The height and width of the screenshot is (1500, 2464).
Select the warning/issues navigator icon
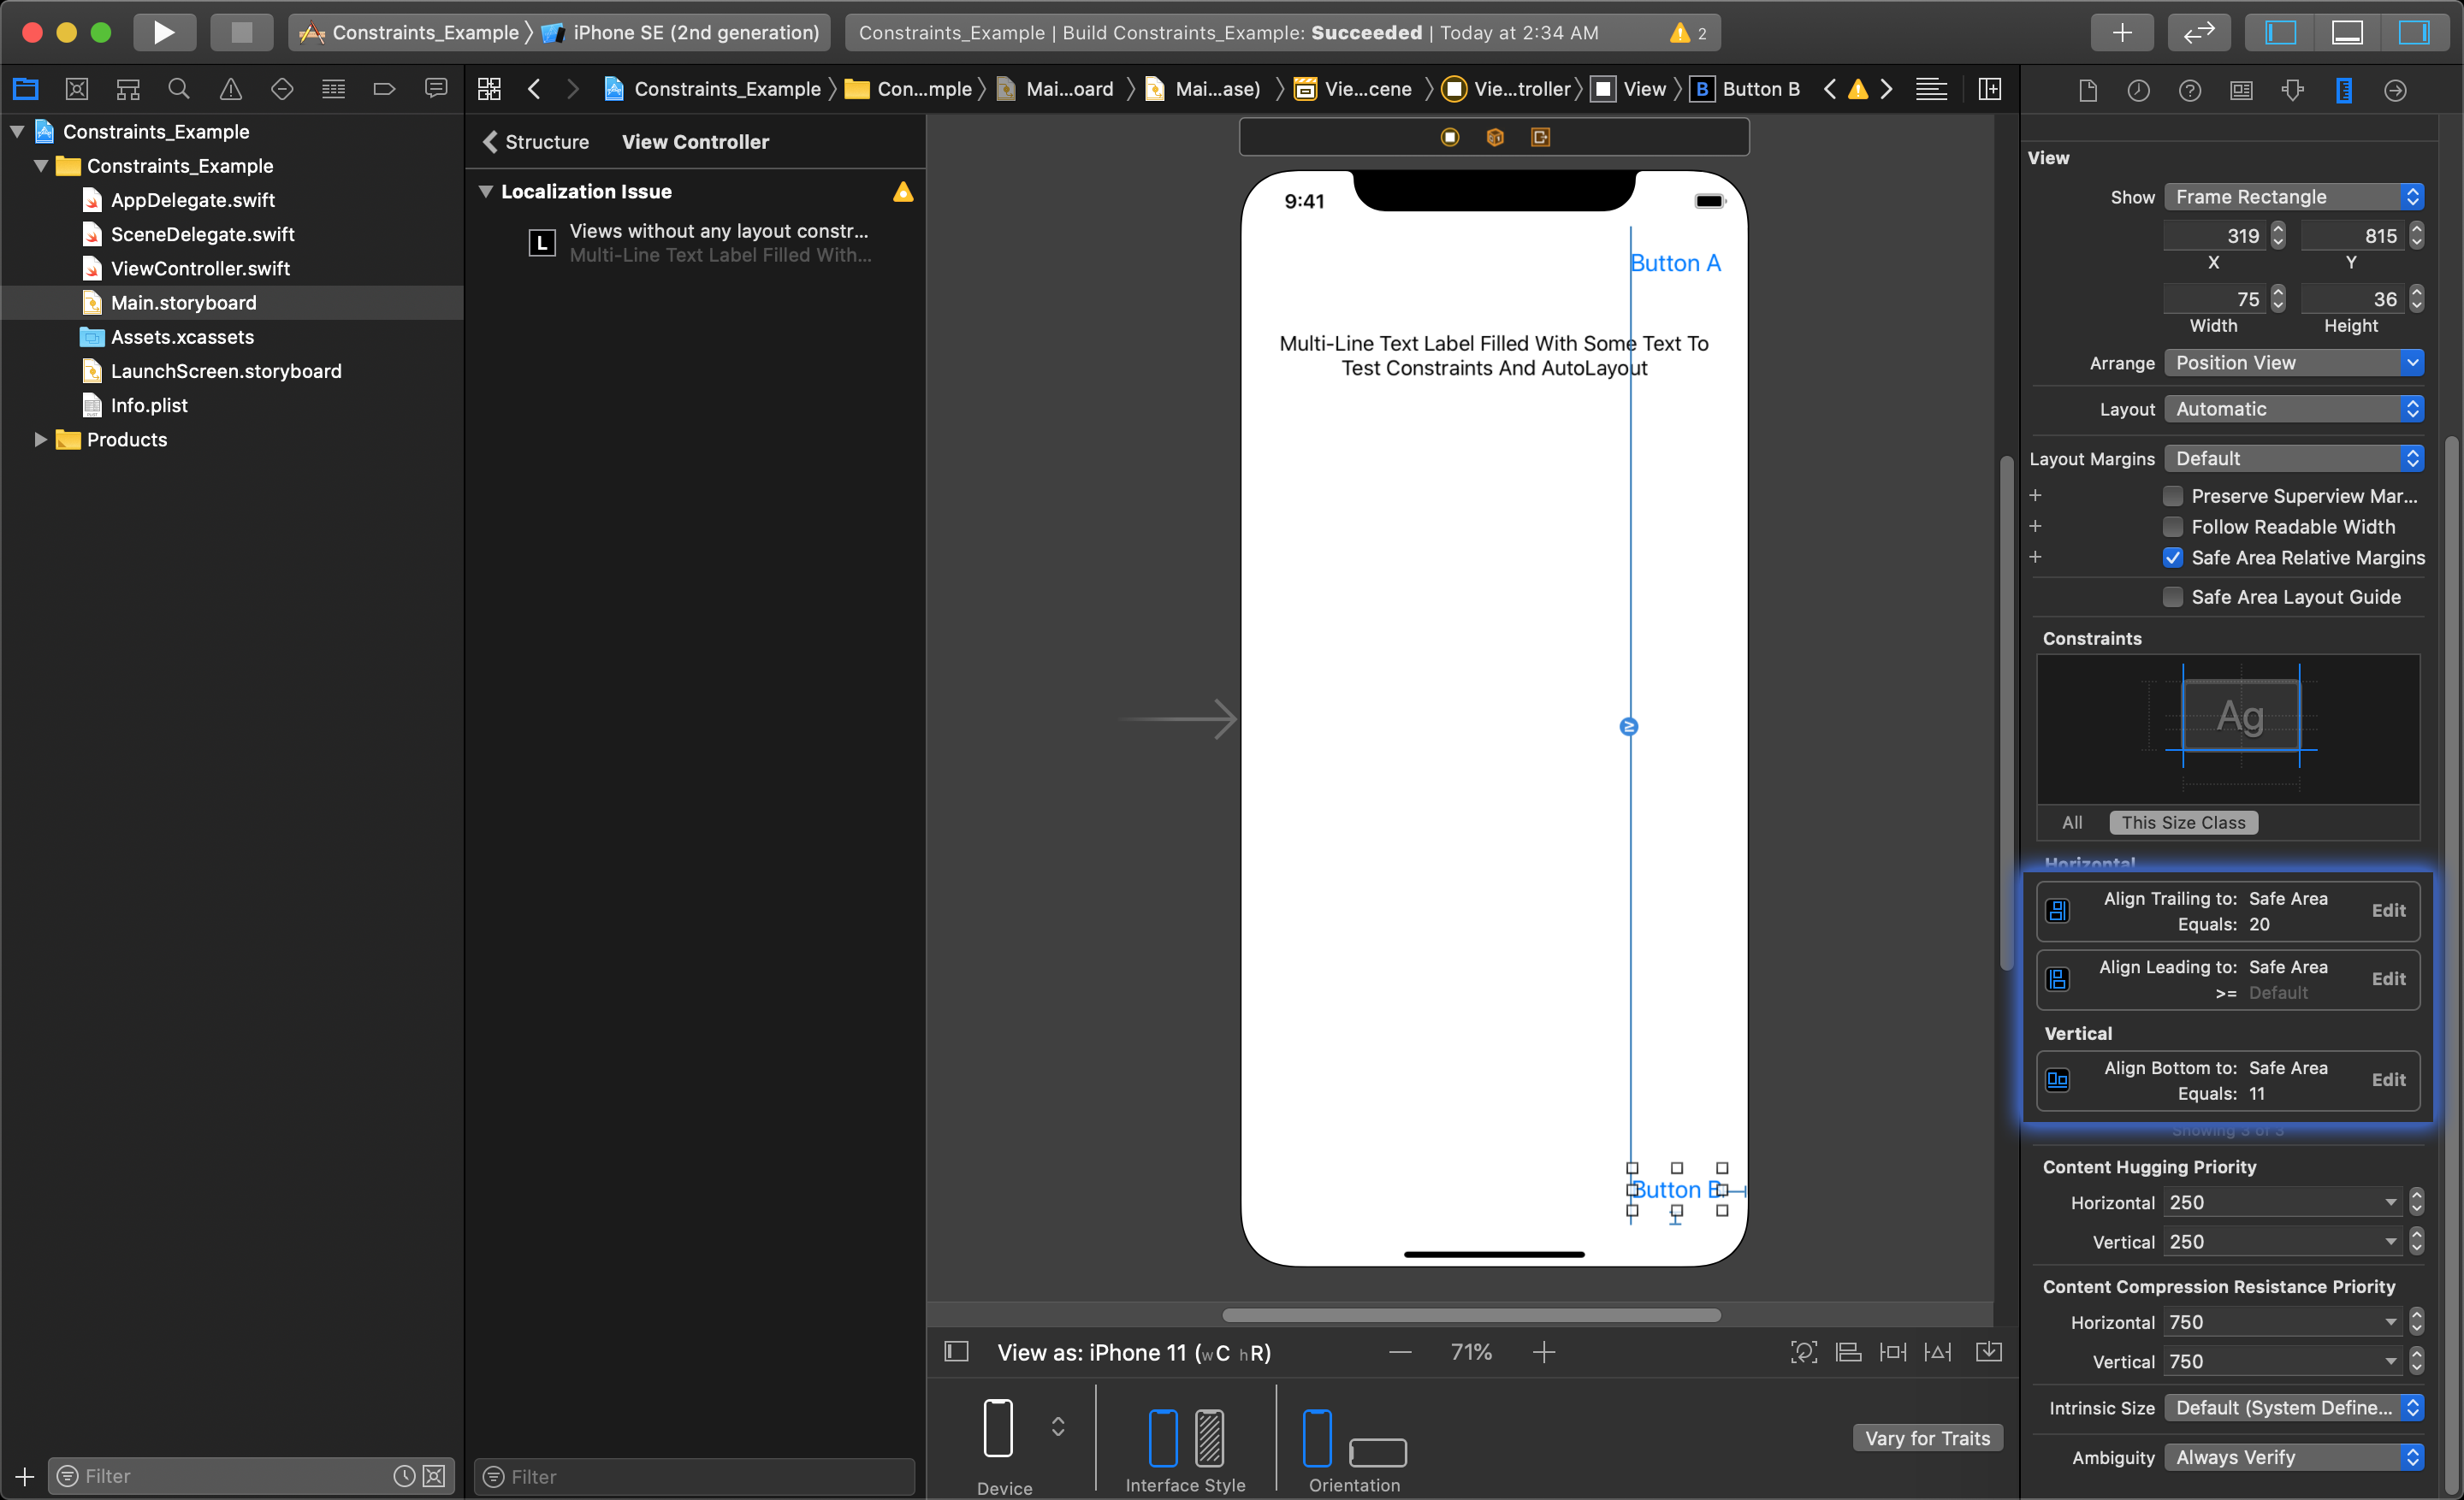point(230,92)
